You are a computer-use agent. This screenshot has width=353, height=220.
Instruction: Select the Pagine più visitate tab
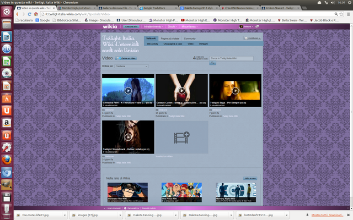click(x=170, y=38)
